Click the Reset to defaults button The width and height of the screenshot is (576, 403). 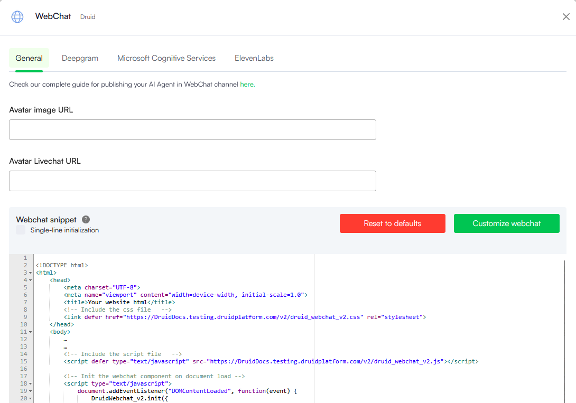(x=392, y=223)
